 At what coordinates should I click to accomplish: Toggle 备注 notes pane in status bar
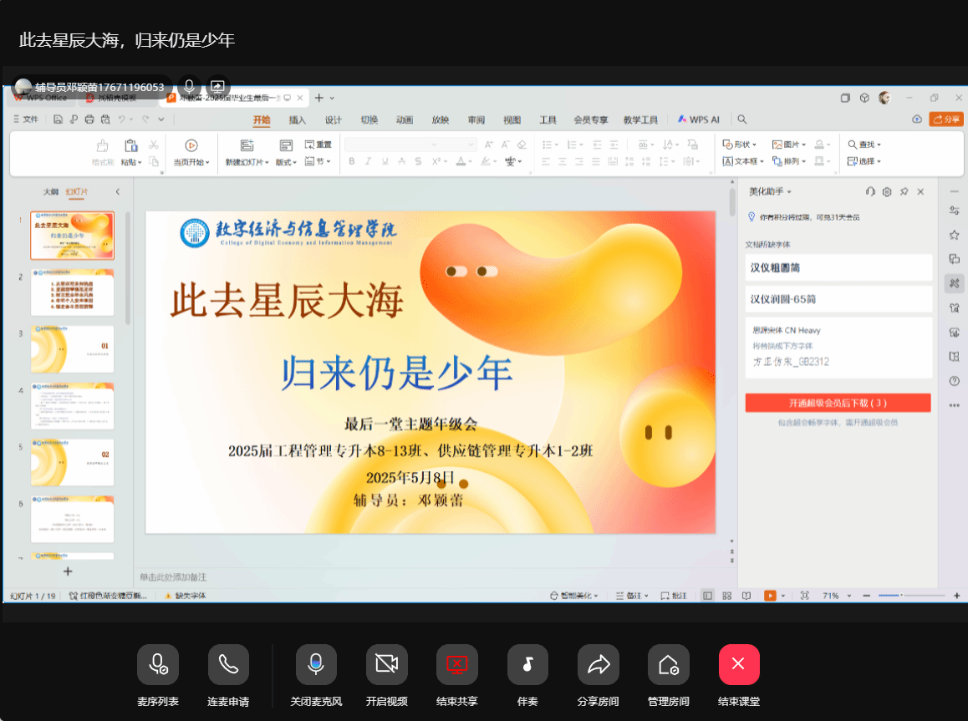(633, 596)
